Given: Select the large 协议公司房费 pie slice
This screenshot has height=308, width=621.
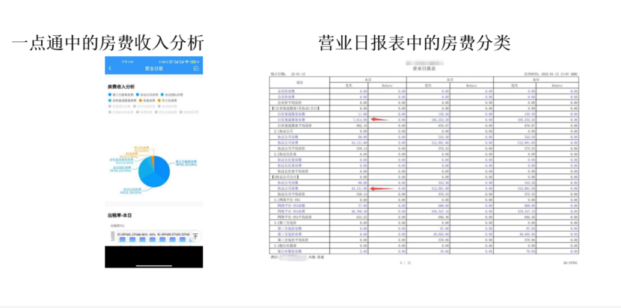Looking at the screenshot, I should (153, 181).
